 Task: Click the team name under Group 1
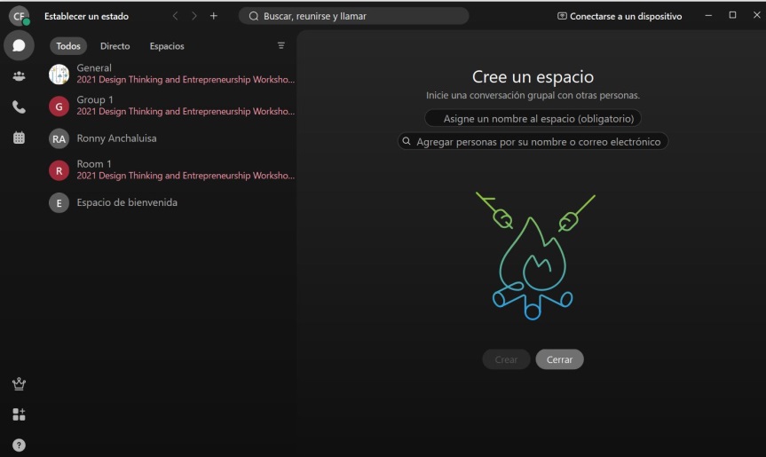[186, 111]
